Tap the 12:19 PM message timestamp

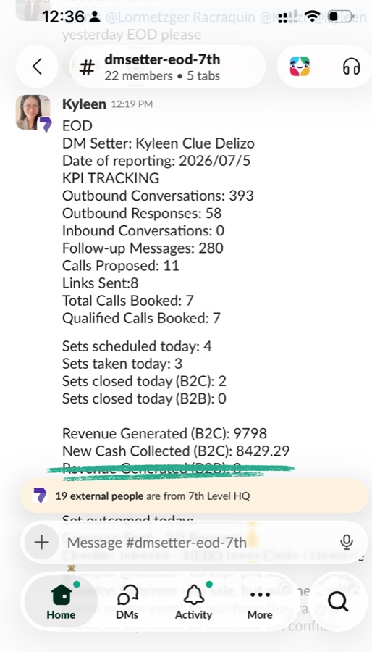(132, 104)
